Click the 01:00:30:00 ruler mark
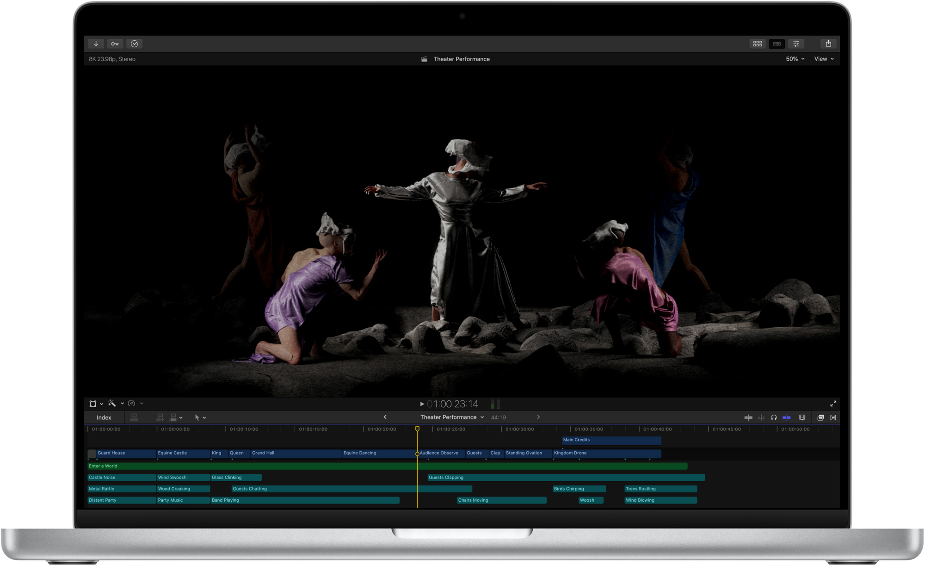925x566 pixels. [519, 429]
